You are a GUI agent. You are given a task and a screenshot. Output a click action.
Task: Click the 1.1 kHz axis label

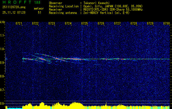(2, 35)
